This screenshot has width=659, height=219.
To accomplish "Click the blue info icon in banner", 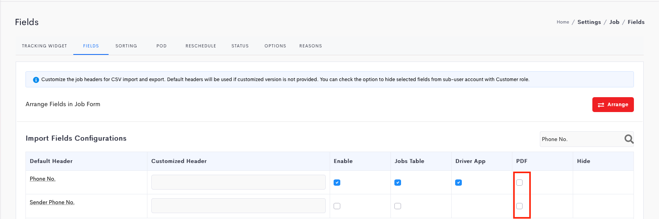I will point(36,80).
